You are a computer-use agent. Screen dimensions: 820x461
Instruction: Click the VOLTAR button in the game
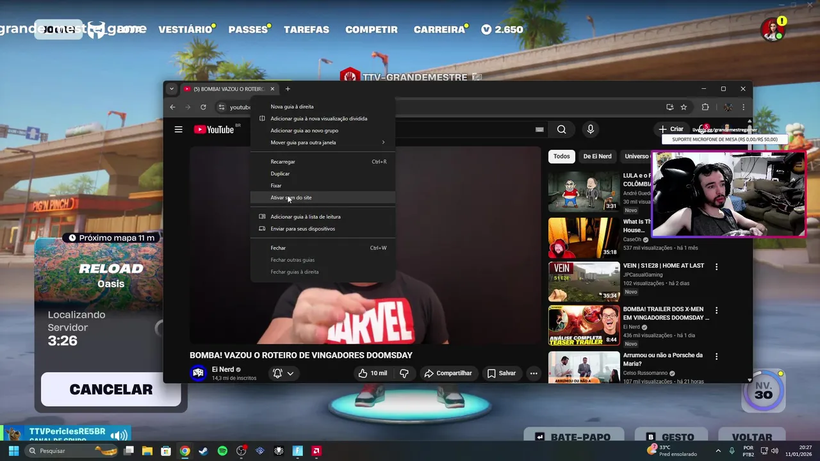[x=752, y=438]
